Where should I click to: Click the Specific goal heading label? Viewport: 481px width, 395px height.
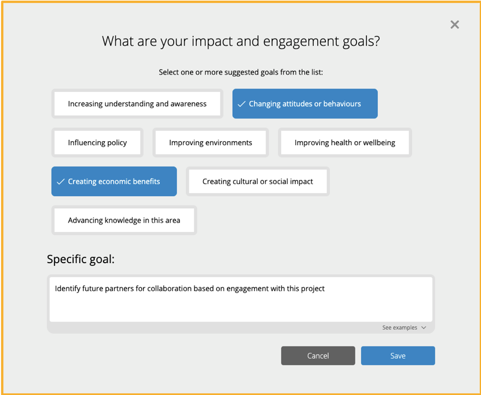81,259
